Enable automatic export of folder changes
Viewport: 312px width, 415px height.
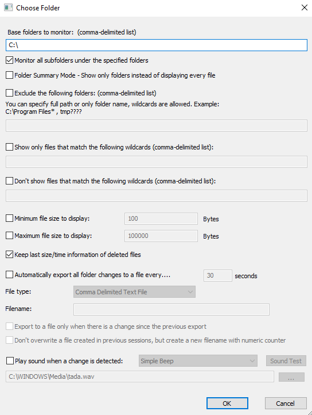click(x=10, y=275)
